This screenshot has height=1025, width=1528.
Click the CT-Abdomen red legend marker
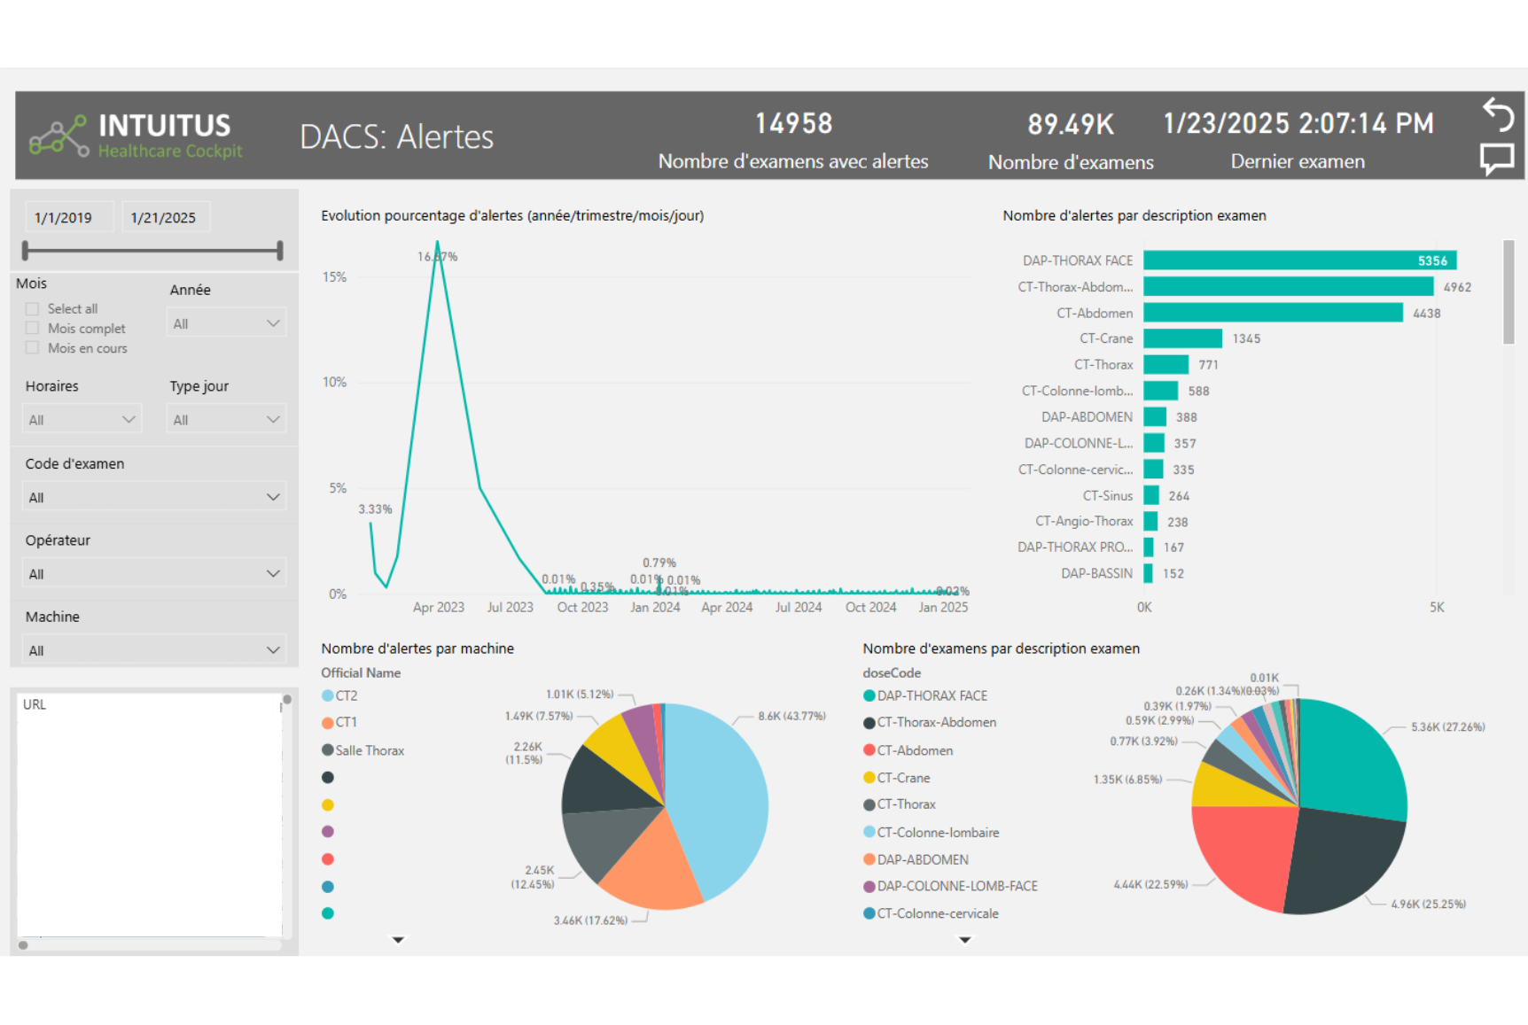[869, 750]
